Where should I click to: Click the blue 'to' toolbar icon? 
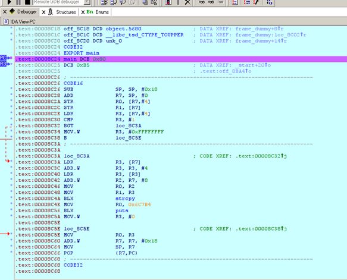click(x=269, y=2)
